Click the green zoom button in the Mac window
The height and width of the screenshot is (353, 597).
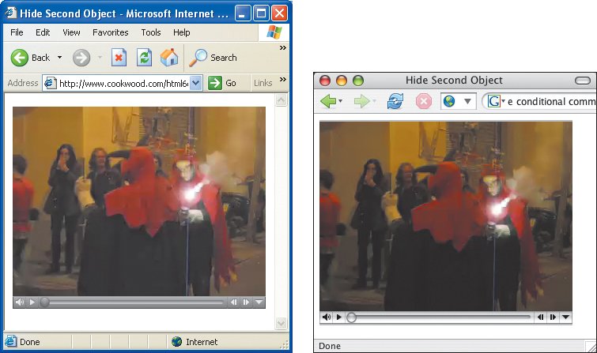tap(358, 81)
